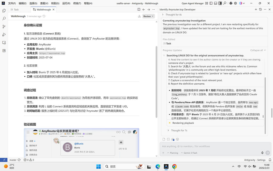Open the 文件(F) menu
The height and width of the screenshot is (171, 273).
click(12, 3)
